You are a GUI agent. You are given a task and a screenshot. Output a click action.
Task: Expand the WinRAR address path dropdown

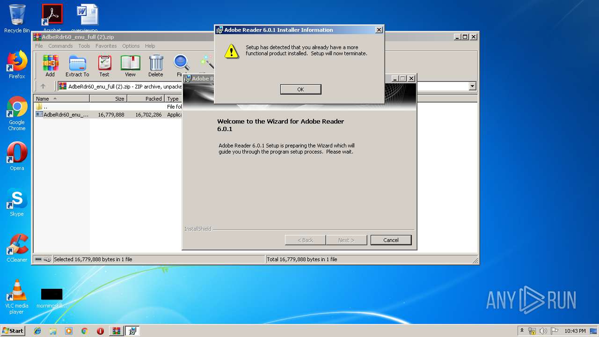(472, 86)
